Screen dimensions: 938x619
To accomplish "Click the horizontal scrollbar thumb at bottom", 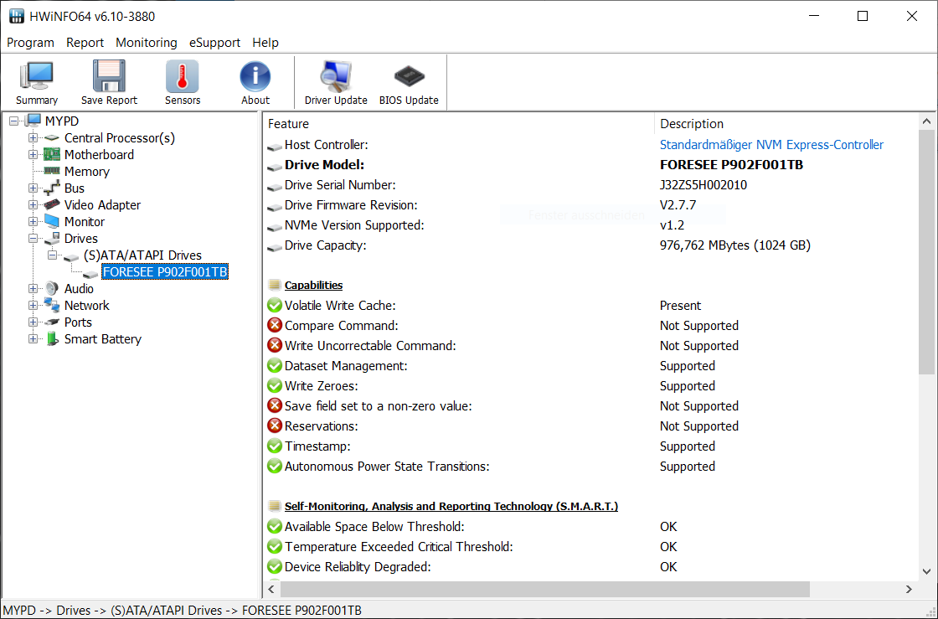I will 544,589.
